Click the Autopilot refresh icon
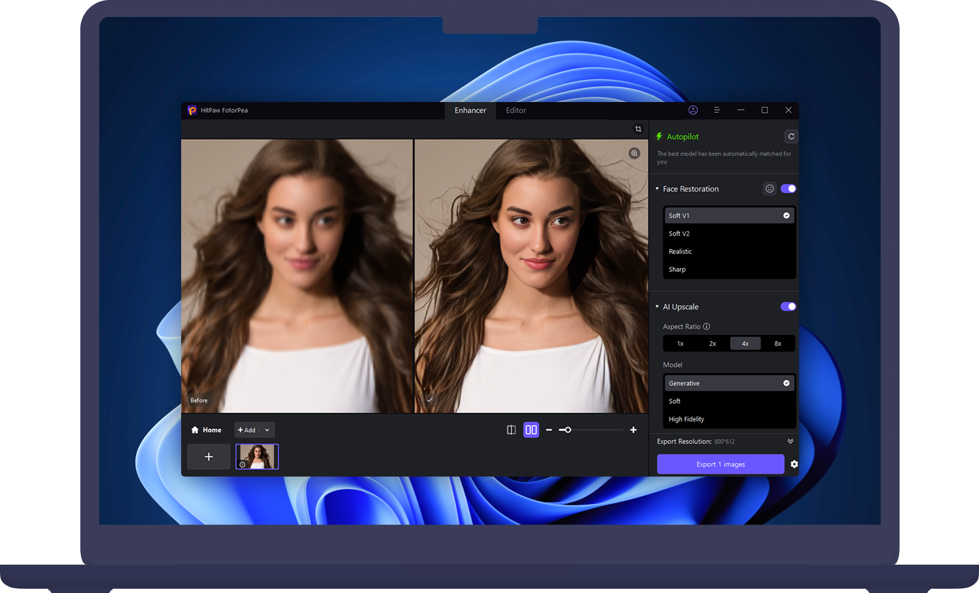 point(791,137)
